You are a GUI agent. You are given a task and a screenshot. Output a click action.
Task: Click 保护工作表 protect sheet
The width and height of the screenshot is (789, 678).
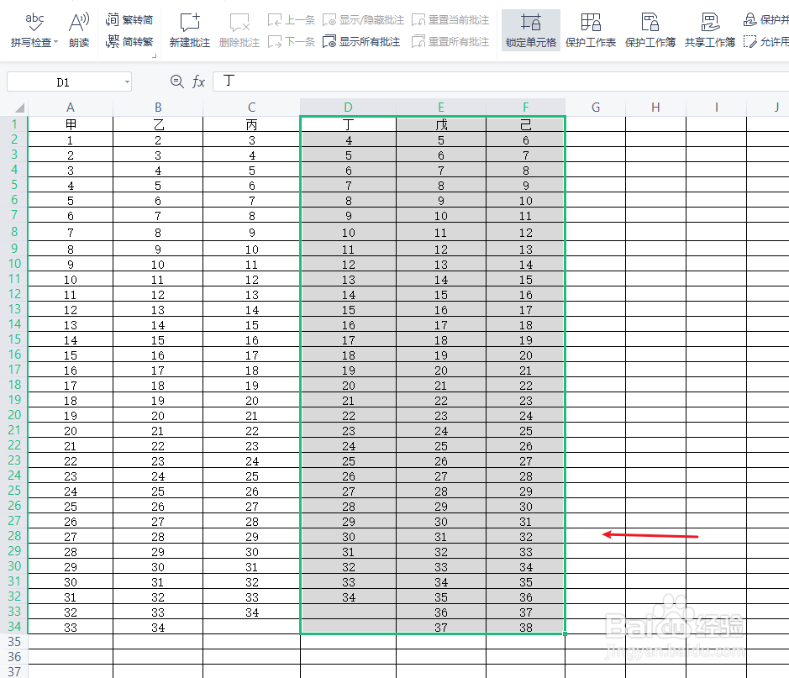pos(591,30)
